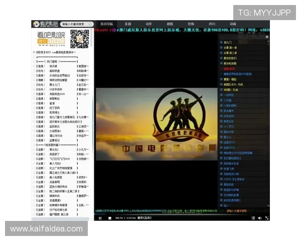Screen dimensions: 301x241
Task: Pause the playing video
Action: 100,218
